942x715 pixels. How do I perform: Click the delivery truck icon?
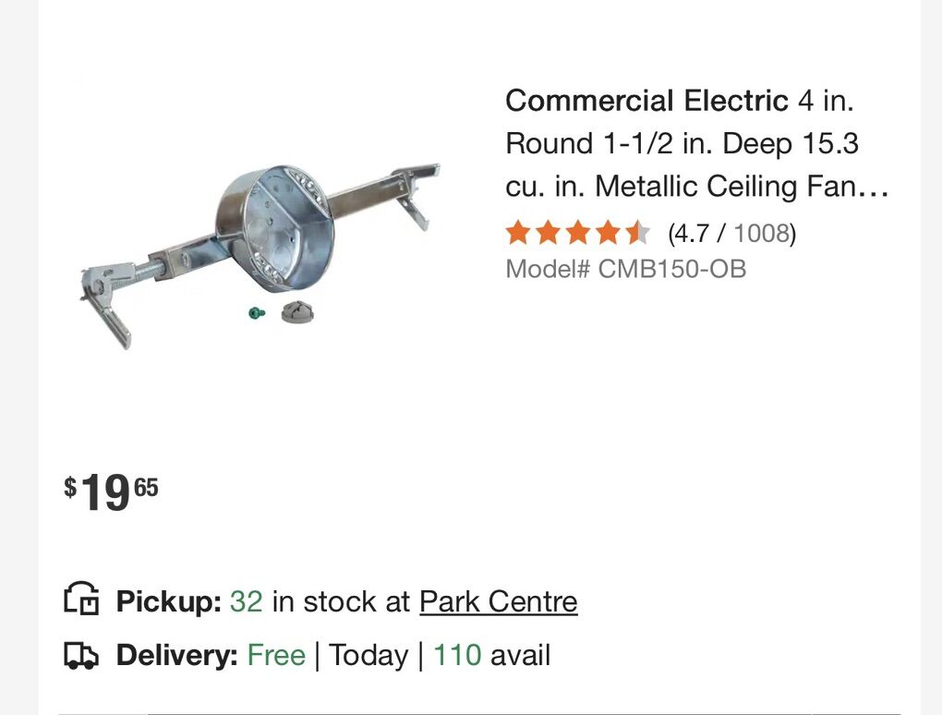pyautogui.click(x=81, y=655)
